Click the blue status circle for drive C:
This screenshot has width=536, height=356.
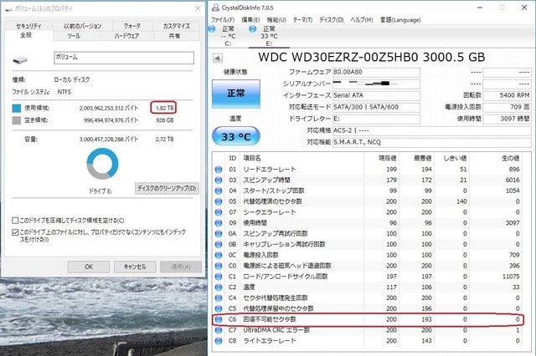(x=212, y=29)
